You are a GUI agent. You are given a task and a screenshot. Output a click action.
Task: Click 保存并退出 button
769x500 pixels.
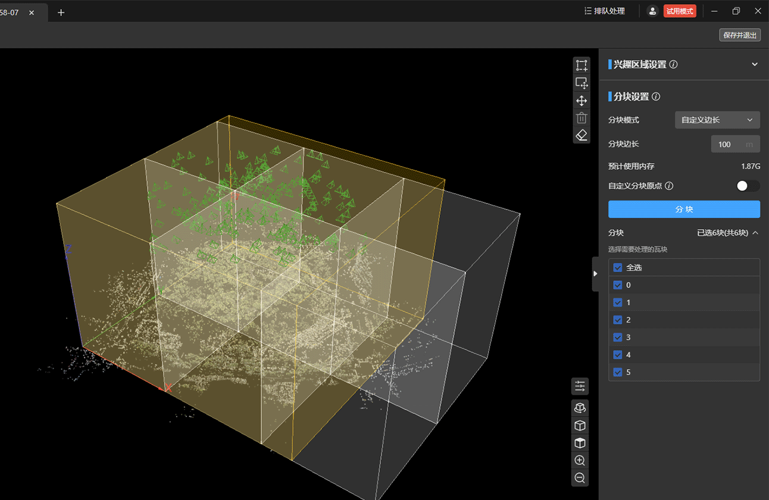[x=739, y=35]
